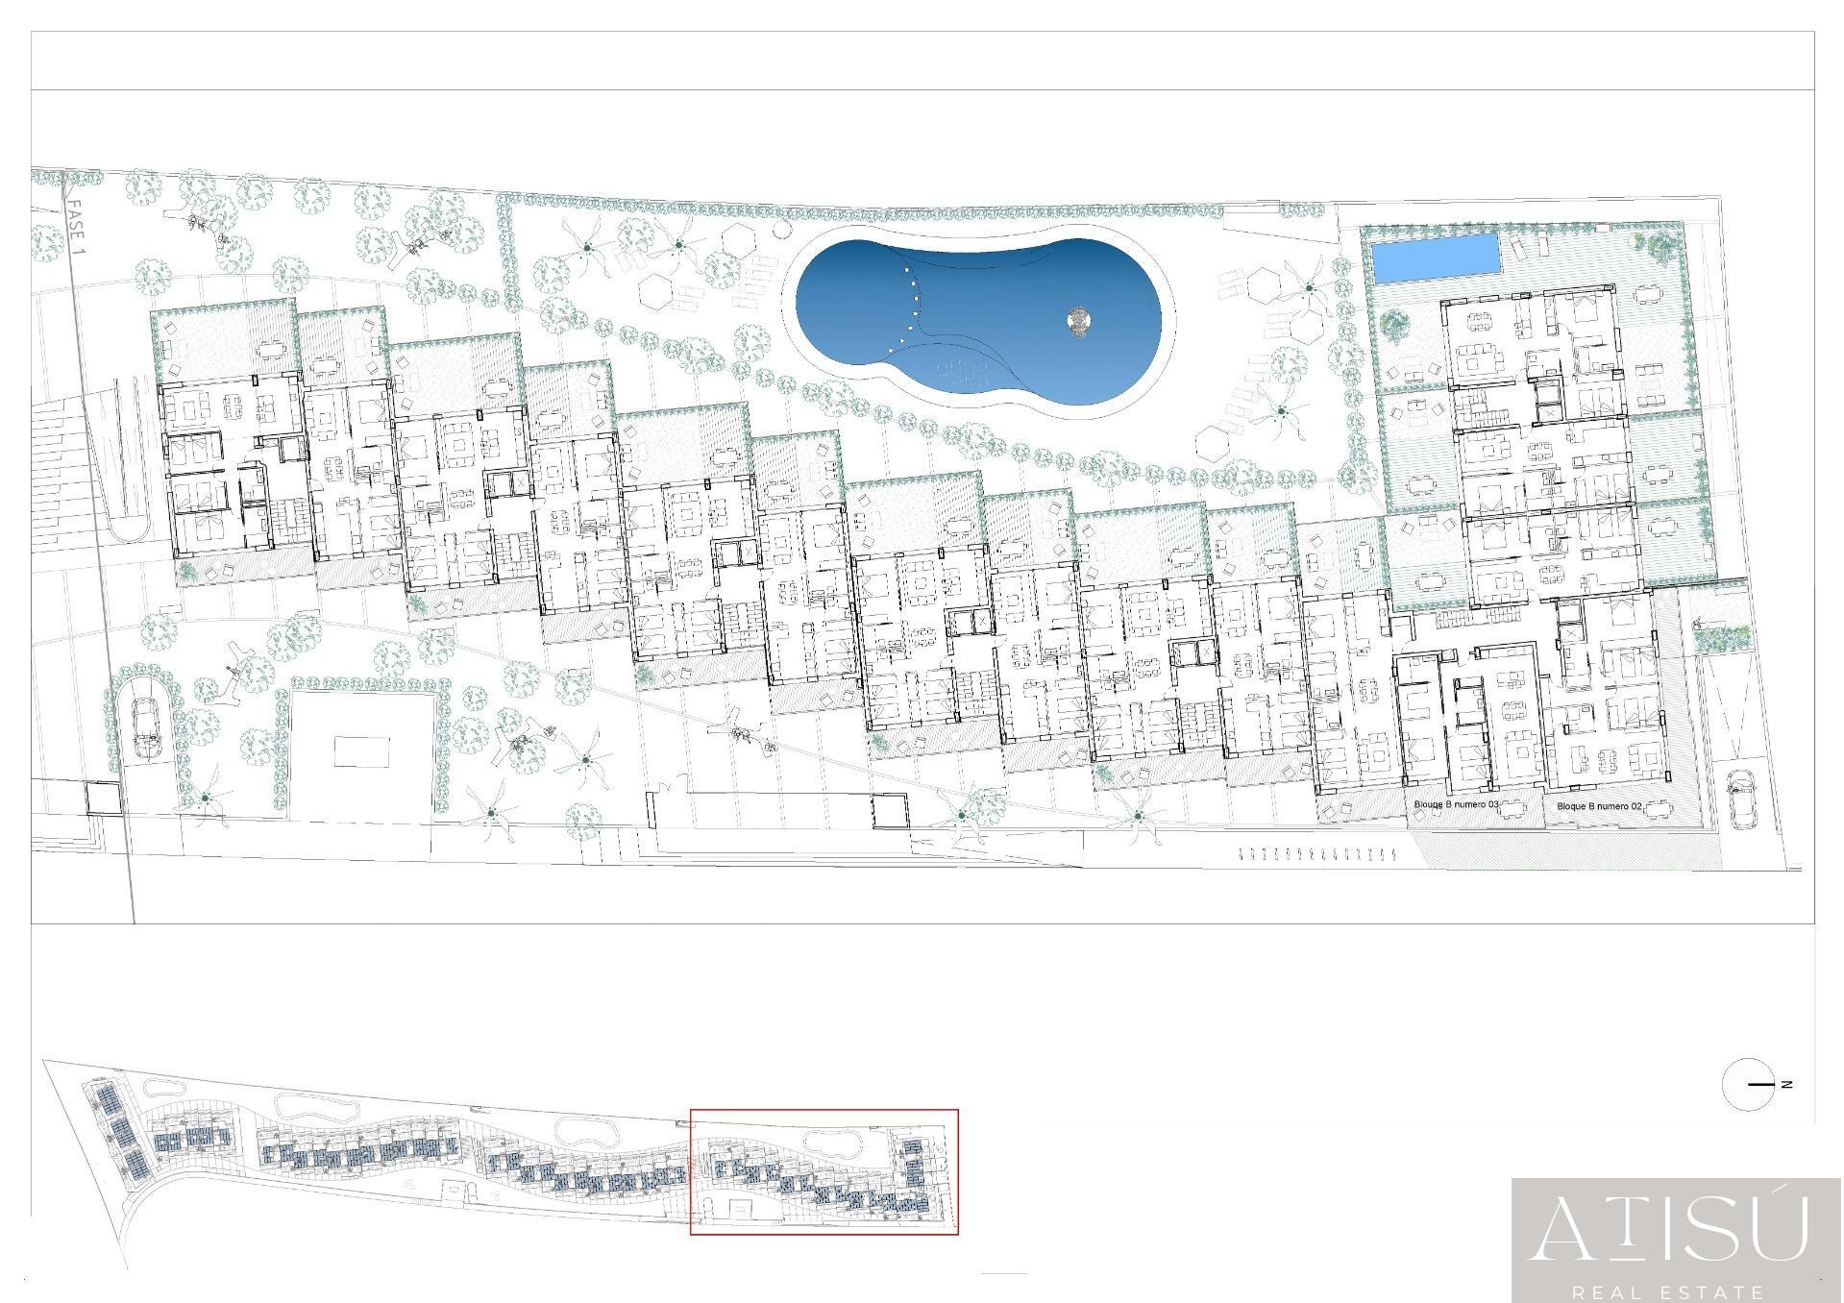Viewport: 1844px width, 1303px height.
Task: Click the green planter above the right parking area
Action: tap(1723, 635)
